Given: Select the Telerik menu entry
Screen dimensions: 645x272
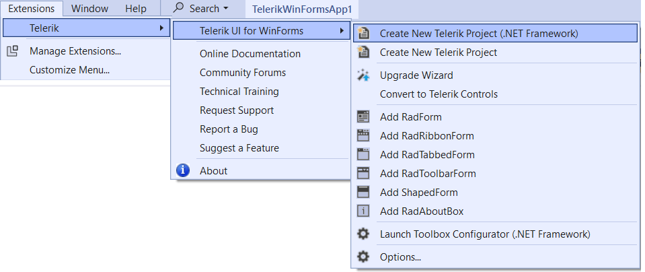Looking at the screenshot, I should pos(86,28).
